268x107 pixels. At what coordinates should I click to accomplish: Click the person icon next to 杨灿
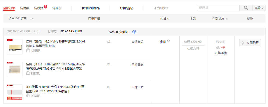(169, 42)
